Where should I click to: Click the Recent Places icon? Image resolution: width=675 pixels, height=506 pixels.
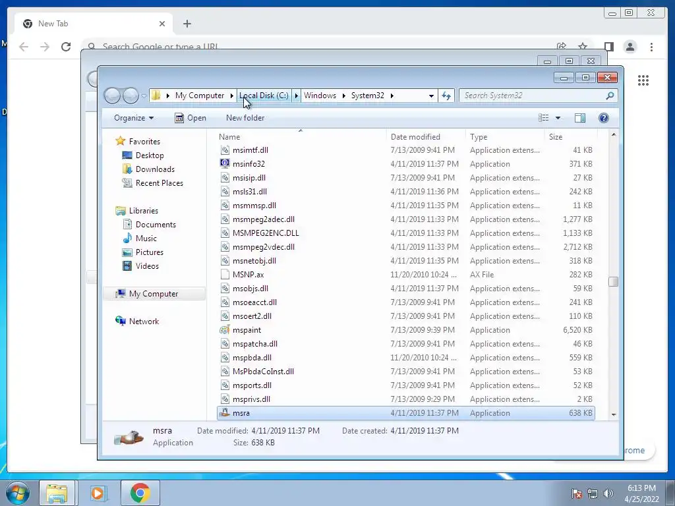[127, 183]
